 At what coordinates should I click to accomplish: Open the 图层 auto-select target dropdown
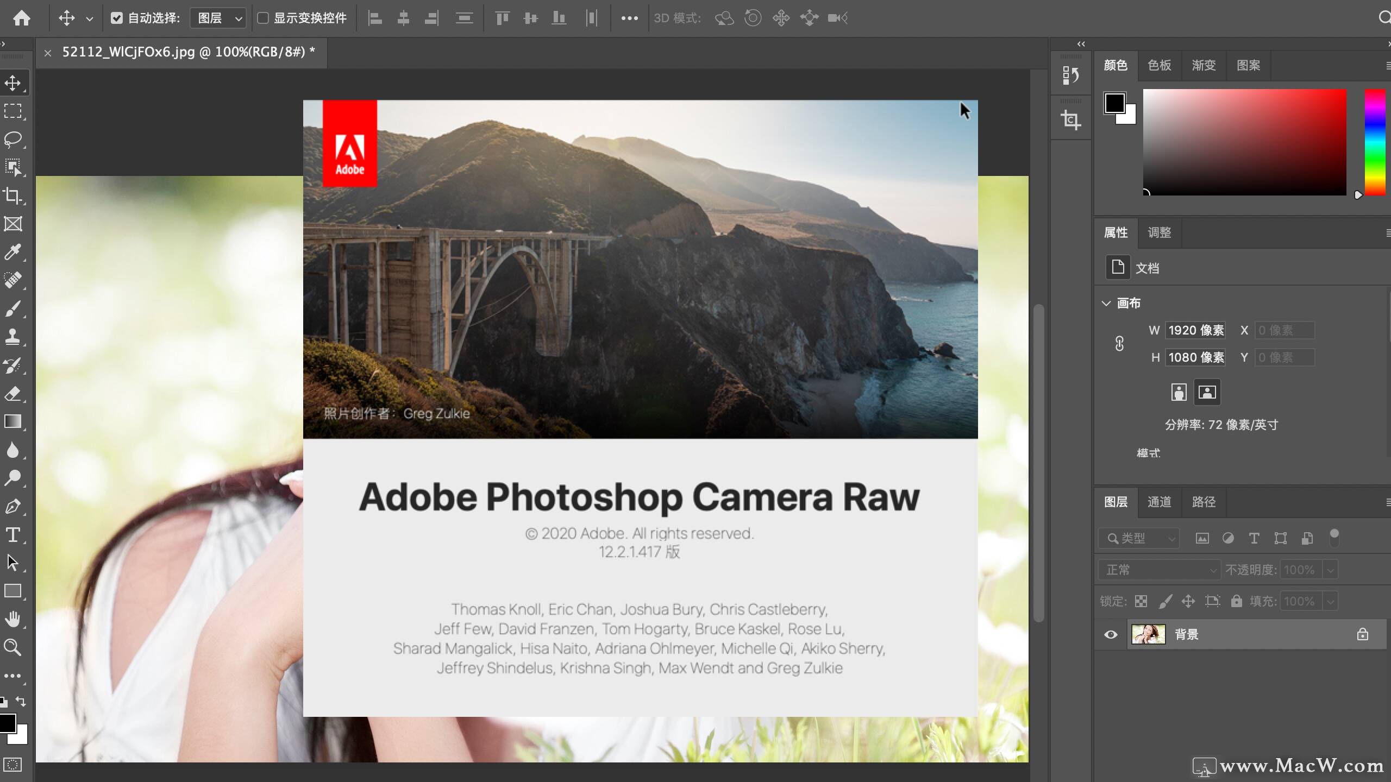point(218,17)
